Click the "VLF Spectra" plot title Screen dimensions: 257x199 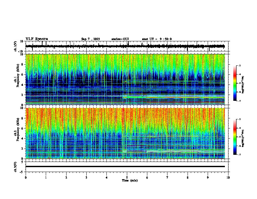(37, 39)
